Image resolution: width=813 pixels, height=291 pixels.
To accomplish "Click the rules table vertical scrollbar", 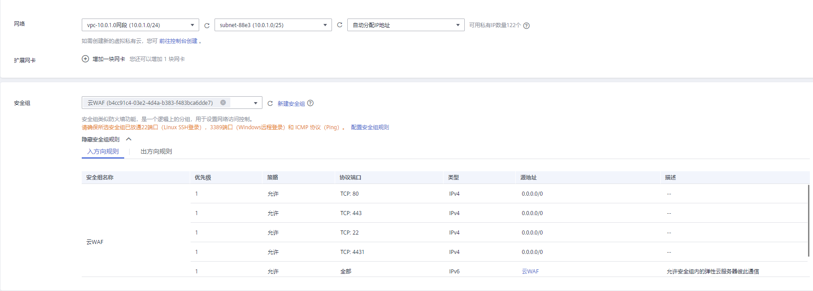I will (x=808, y=221).
